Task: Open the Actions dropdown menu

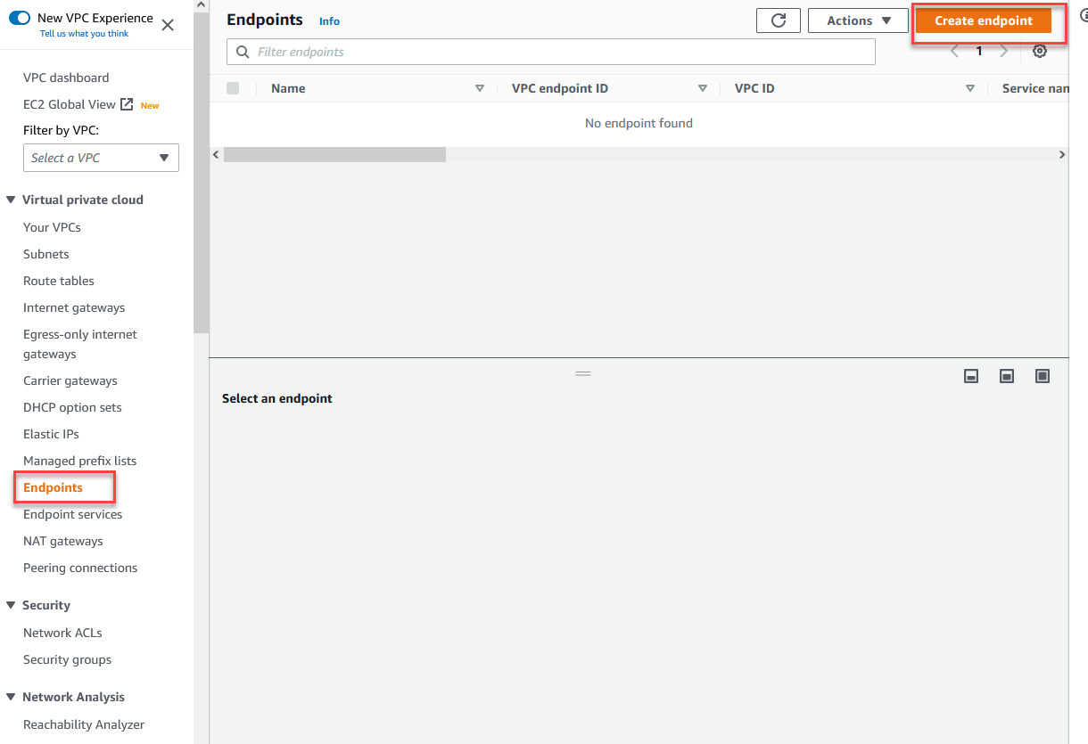Action: coord(858,20)
